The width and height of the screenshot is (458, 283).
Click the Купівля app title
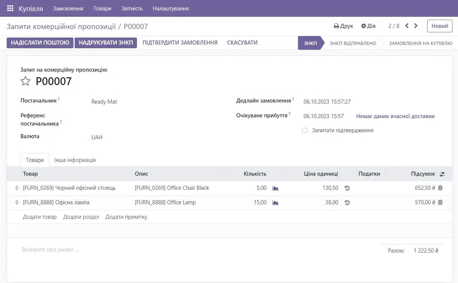[x=31, y=8]
